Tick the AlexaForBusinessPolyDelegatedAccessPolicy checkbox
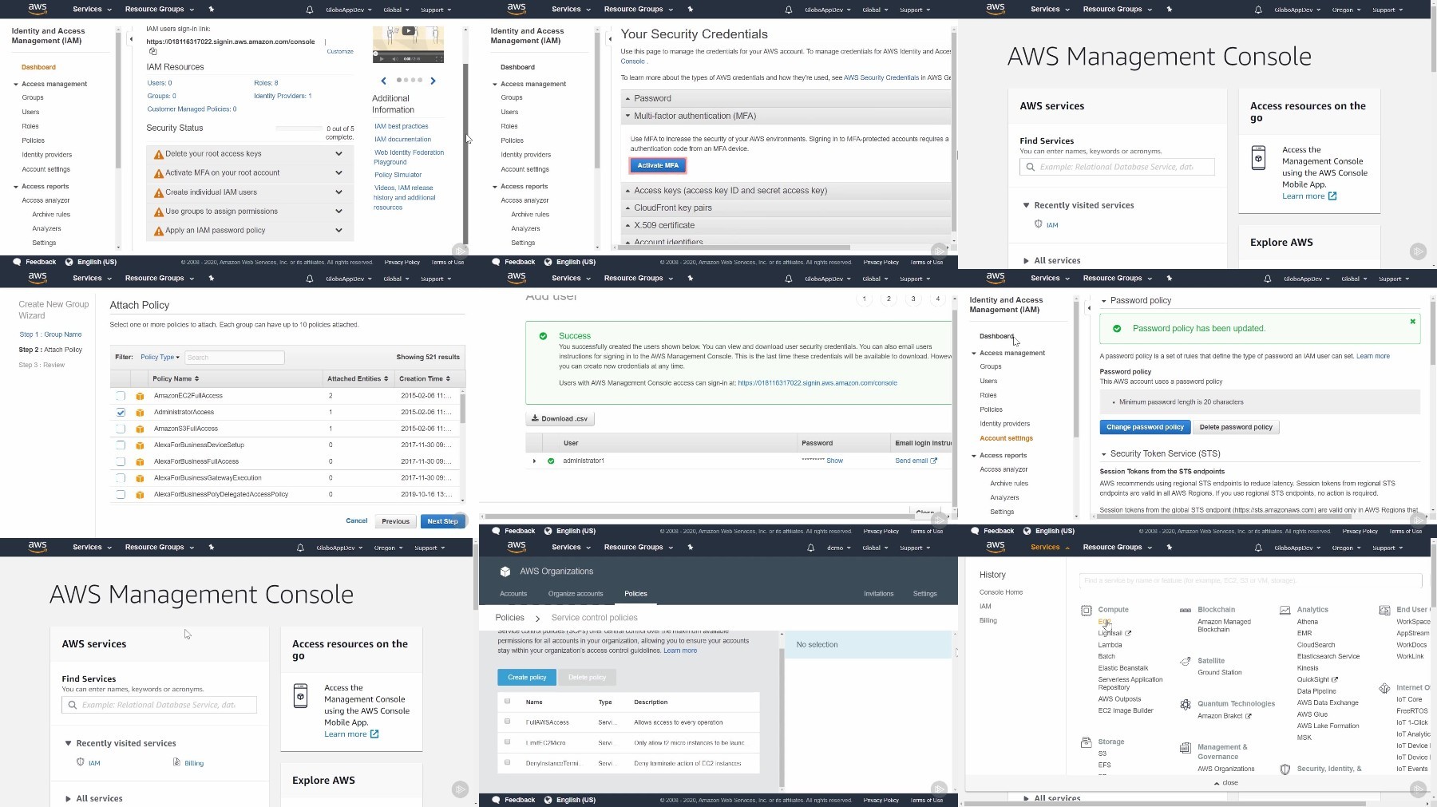Image resolution: width=1437 pixels, height=807 pixels. pos(121,495)
